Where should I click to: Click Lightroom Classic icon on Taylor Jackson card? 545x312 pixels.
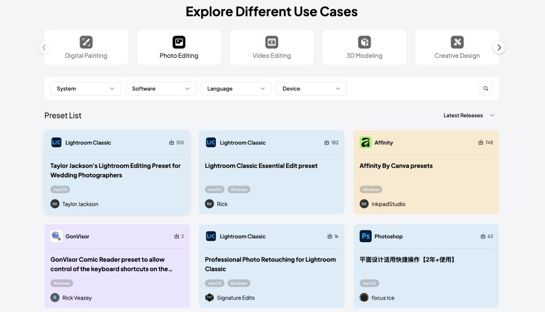coord(56,142)
